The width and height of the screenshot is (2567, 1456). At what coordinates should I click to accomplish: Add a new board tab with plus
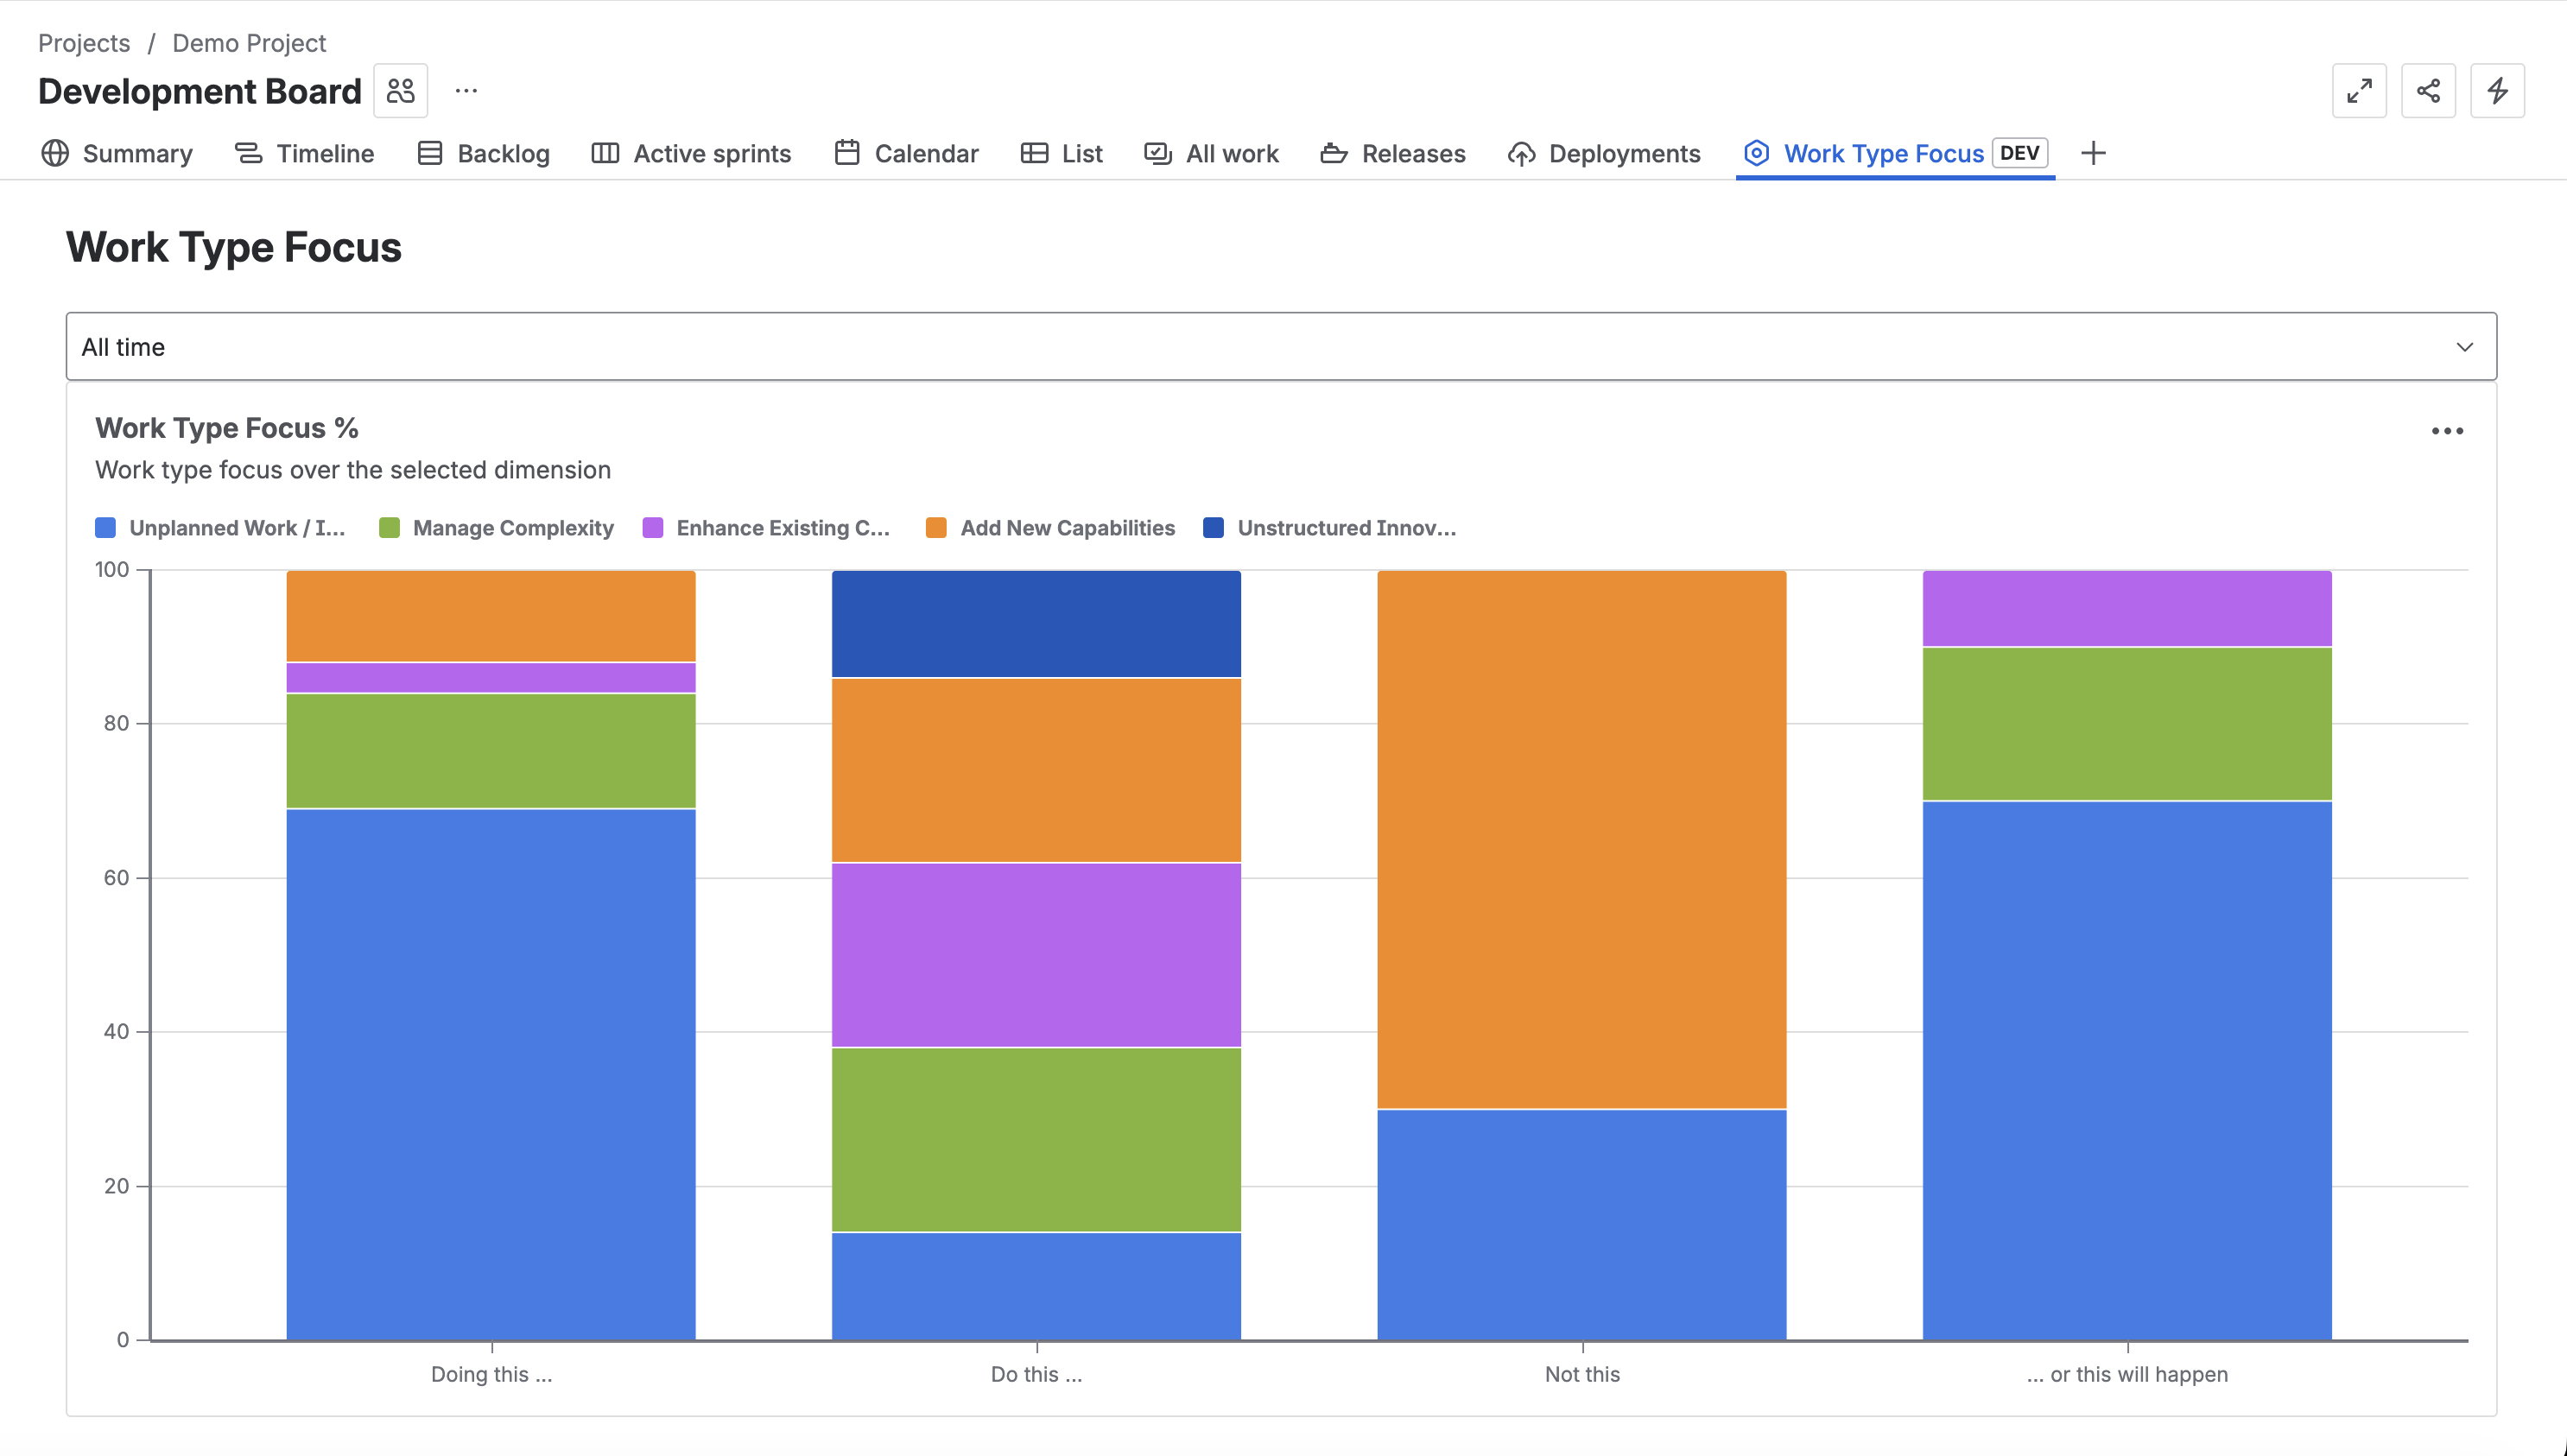click(x=2094, y=153)
